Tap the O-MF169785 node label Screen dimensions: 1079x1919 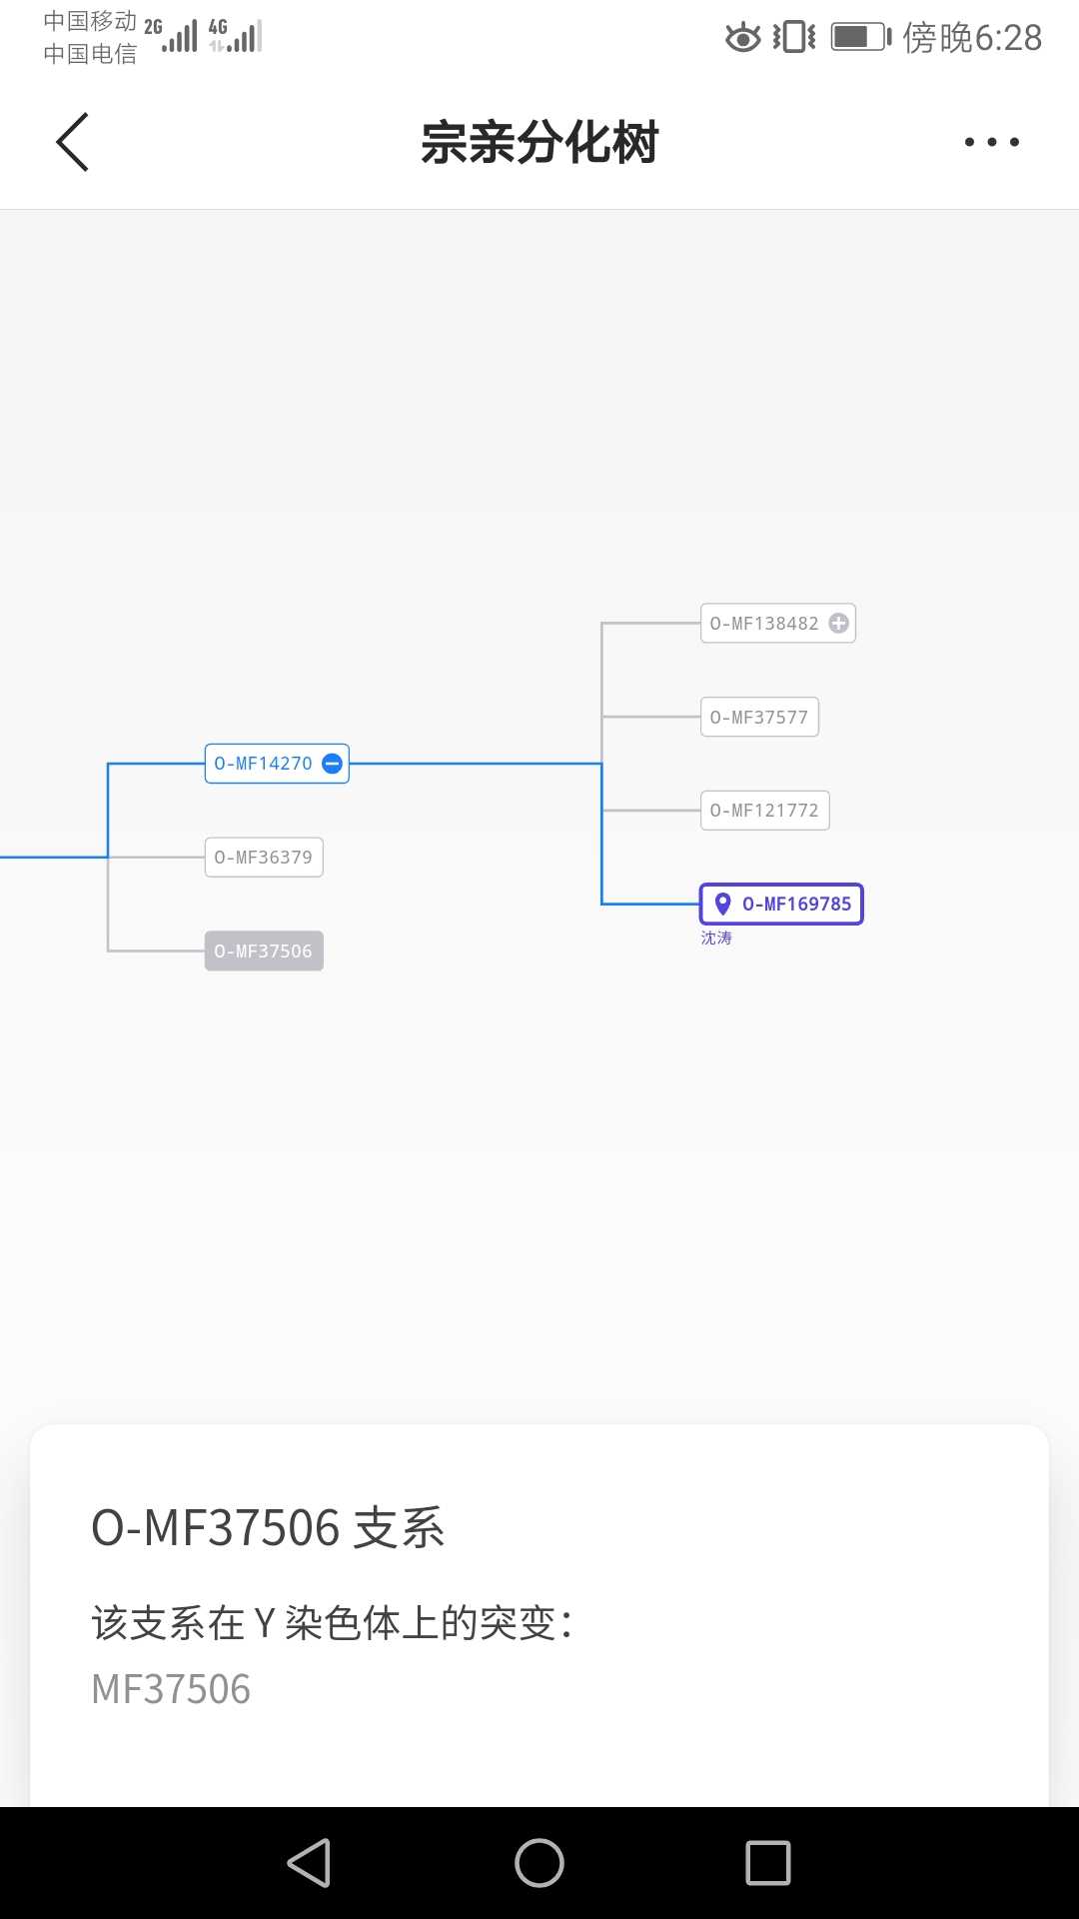point(796,904)
